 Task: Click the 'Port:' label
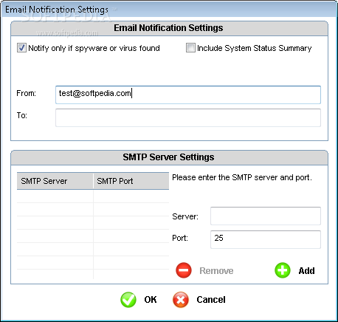pyautogui.click(x=180, y=238)
